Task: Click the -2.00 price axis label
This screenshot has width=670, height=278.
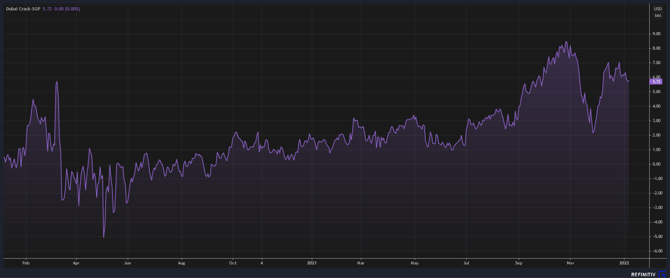Action: pyautogui.click(x=657, y=193)
